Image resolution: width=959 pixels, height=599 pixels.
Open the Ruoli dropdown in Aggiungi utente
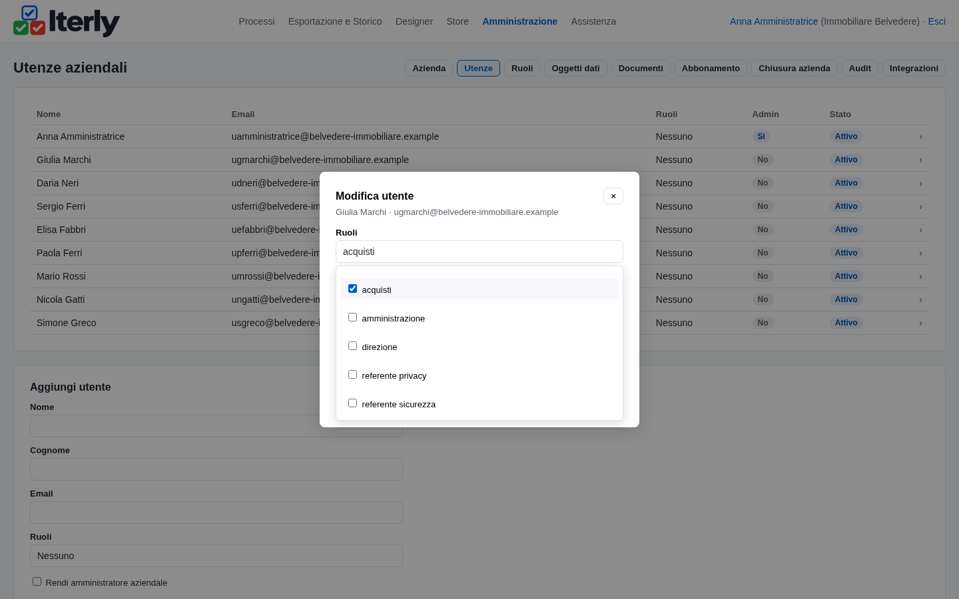[216, 556]
